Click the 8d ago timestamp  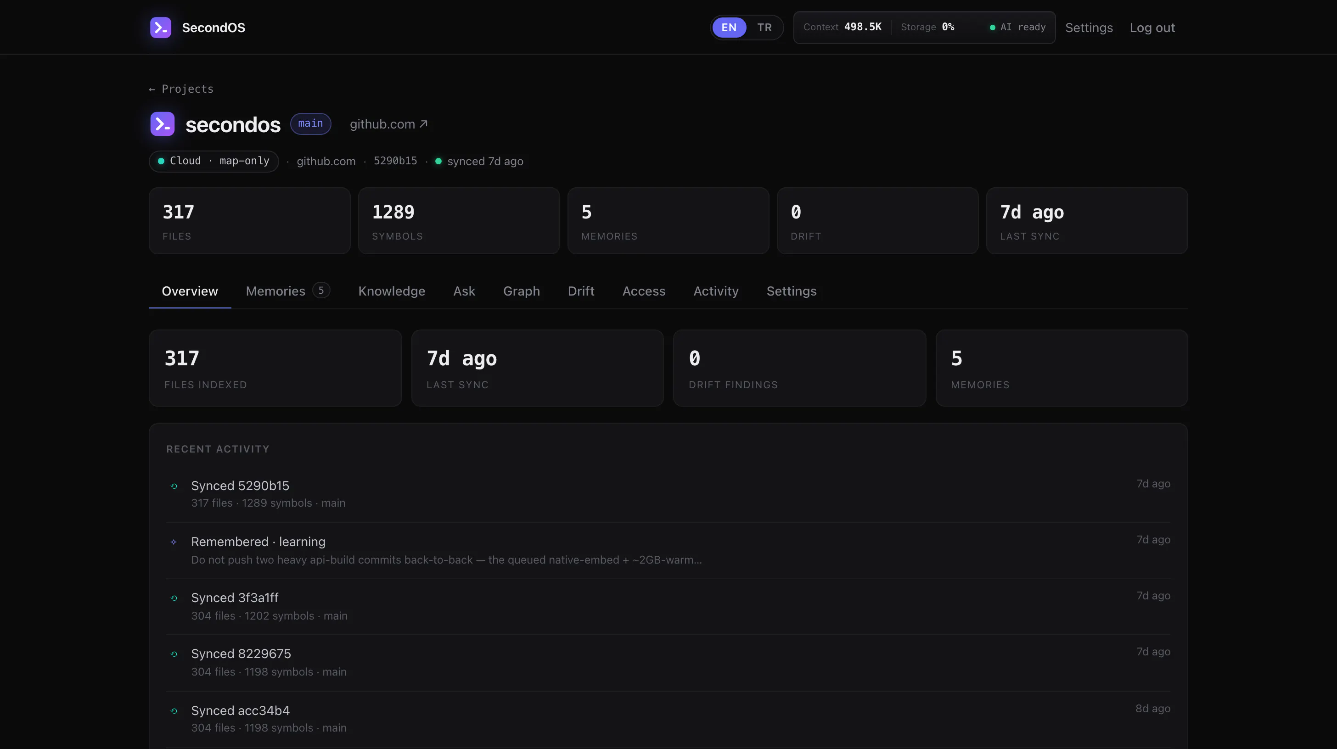[1153, 709]
